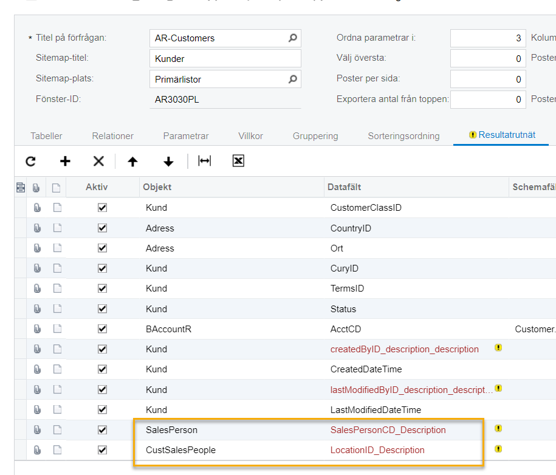Screen dimensions: 556x475
Task: Select the Villkor tab
Action: tap(251, 136)
